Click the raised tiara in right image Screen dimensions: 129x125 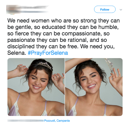point(109,65)
